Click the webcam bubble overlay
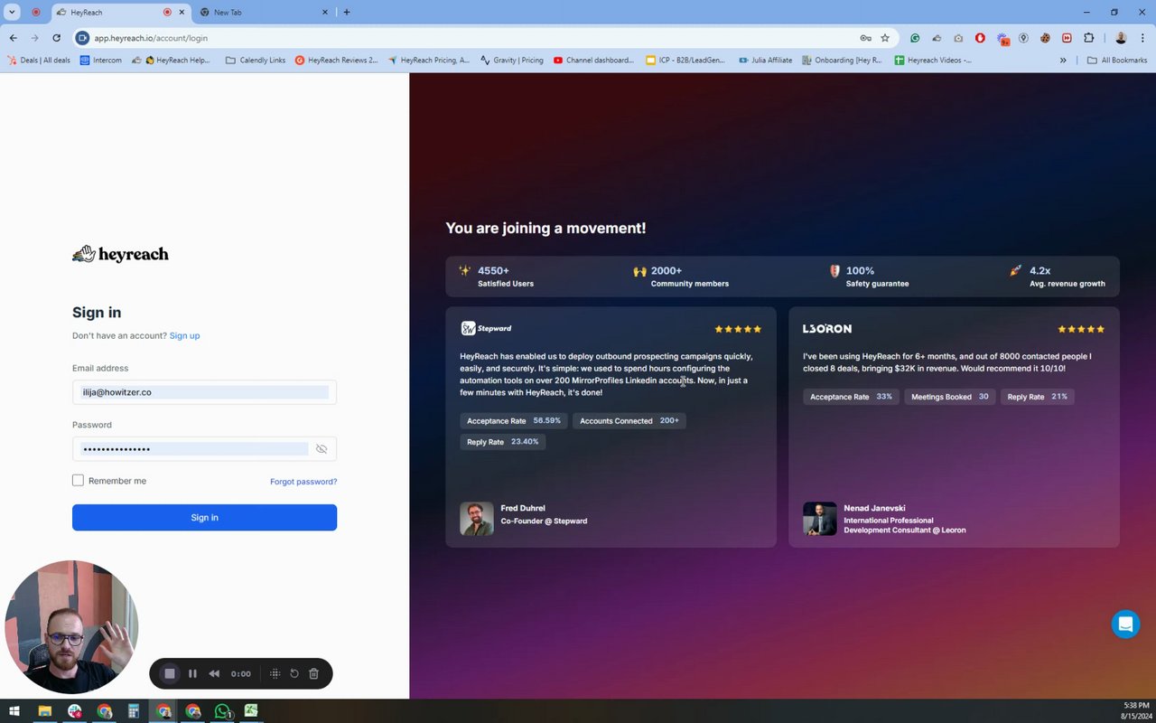1156x723 pixels. pyautogui.click(x=71, y=626)
